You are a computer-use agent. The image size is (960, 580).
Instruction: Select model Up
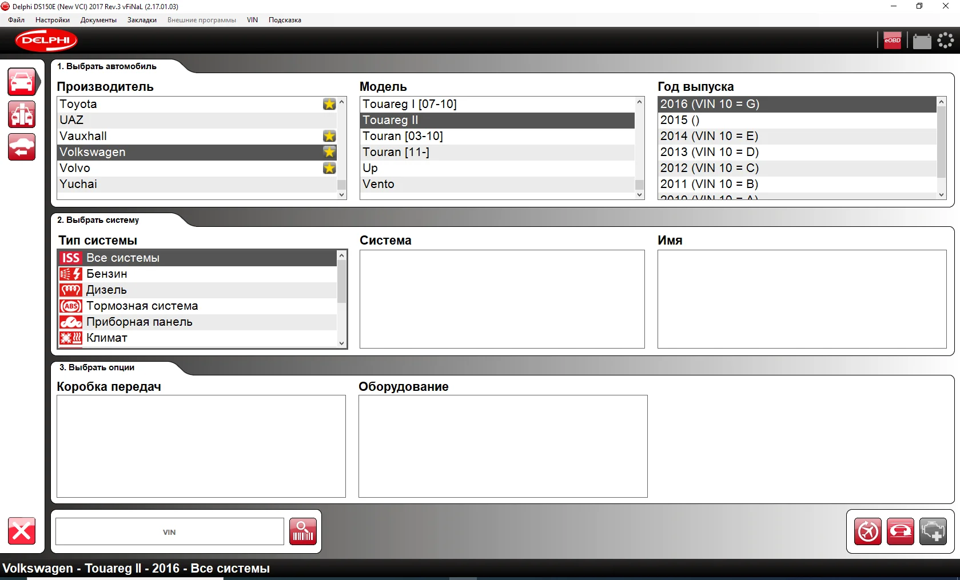coord(497,168)
